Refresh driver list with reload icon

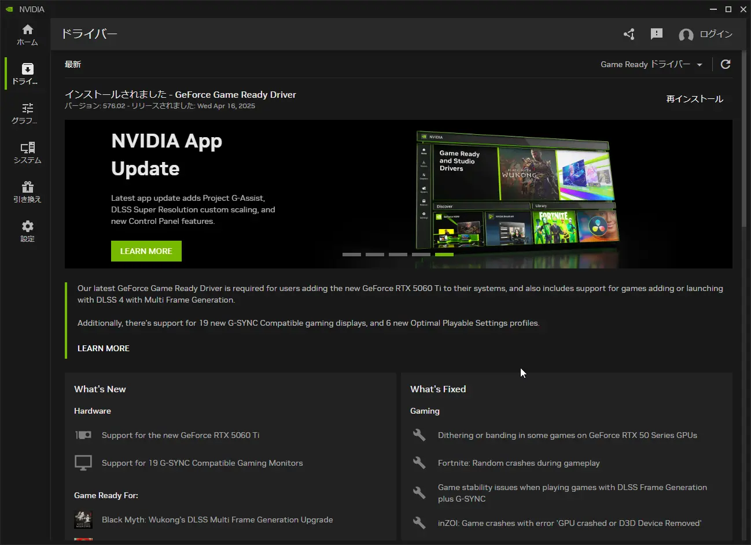[x=726, y=64]
